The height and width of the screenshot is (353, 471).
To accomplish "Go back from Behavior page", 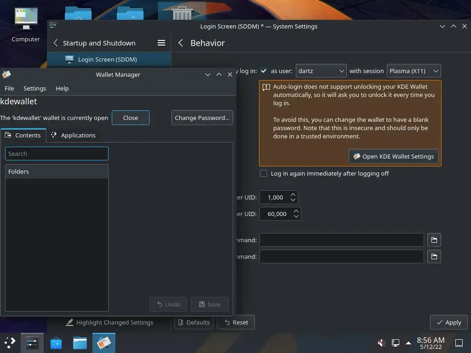I will [180, 43].
